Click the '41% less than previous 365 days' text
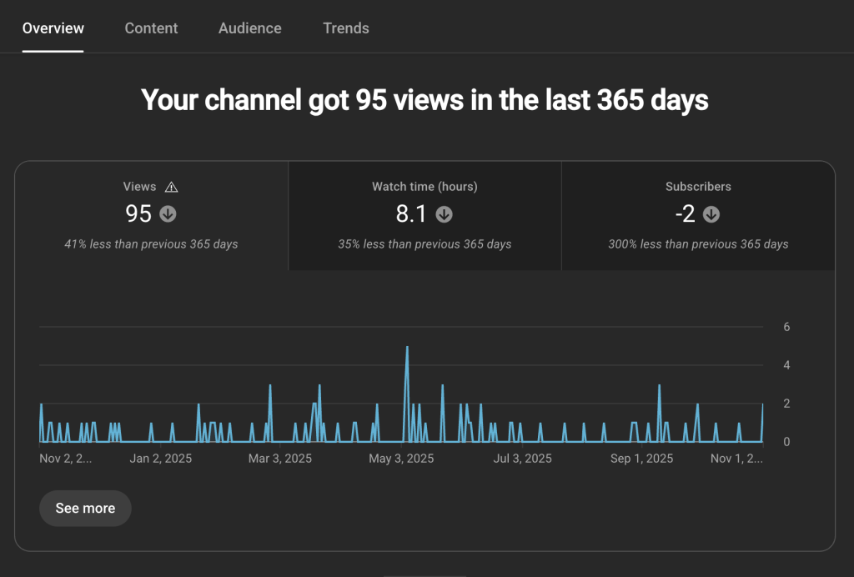The height and width of the screenshot is (577, 854). [150, 243]
